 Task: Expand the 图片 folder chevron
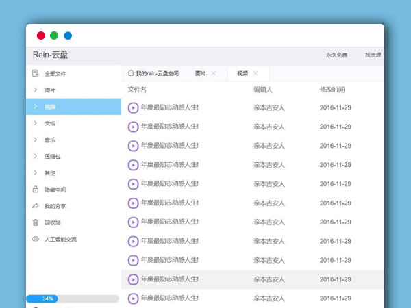pos(36,90)
